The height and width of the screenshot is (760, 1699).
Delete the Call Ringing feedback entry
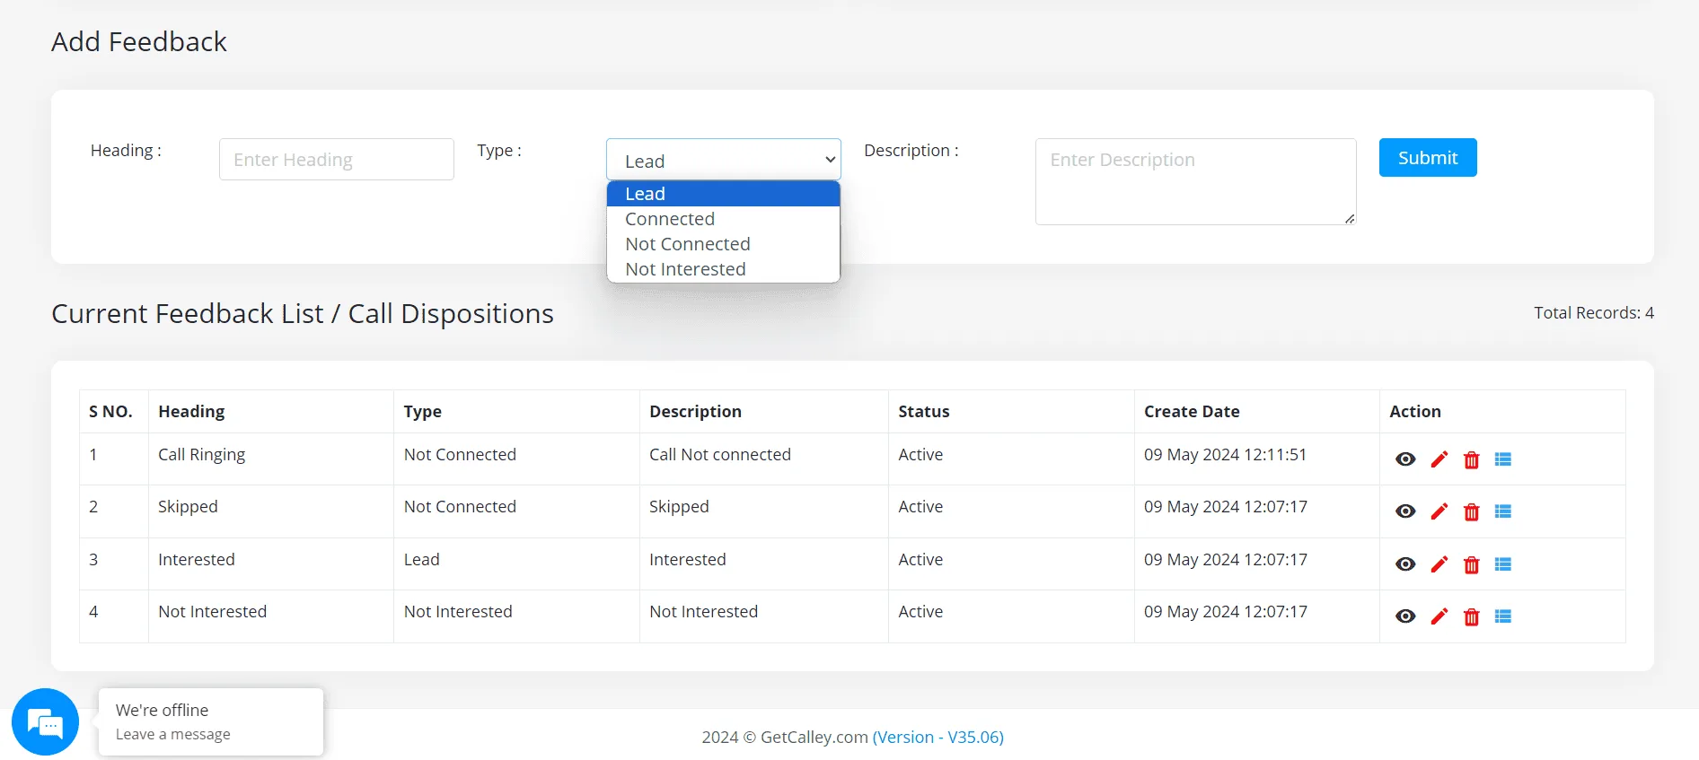click(x=1471, y=460)
